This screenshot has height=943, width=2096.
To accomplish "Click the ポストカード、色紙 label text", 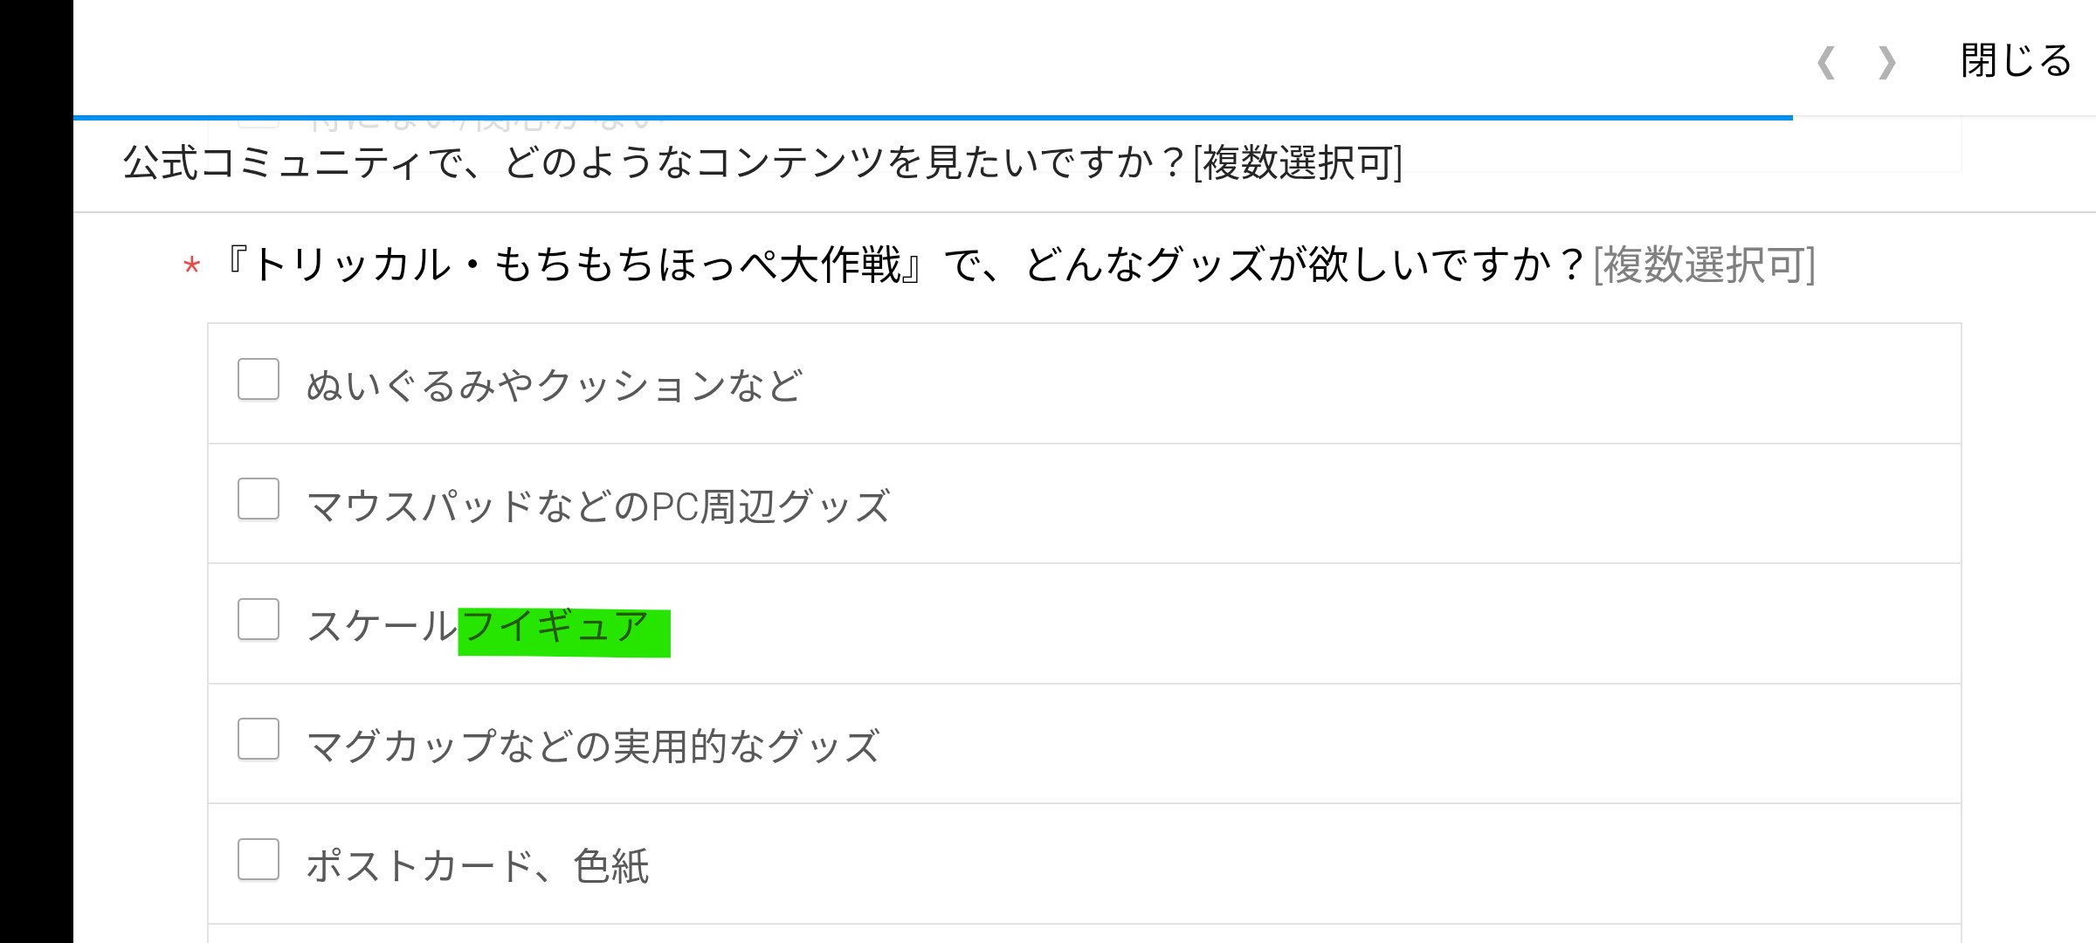I will click(477, 866).
